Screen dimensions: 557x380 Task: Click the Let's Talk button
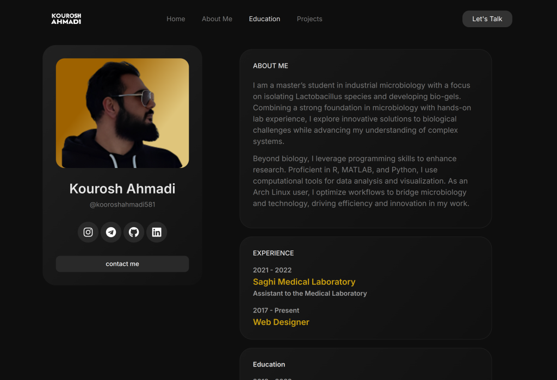487,19
